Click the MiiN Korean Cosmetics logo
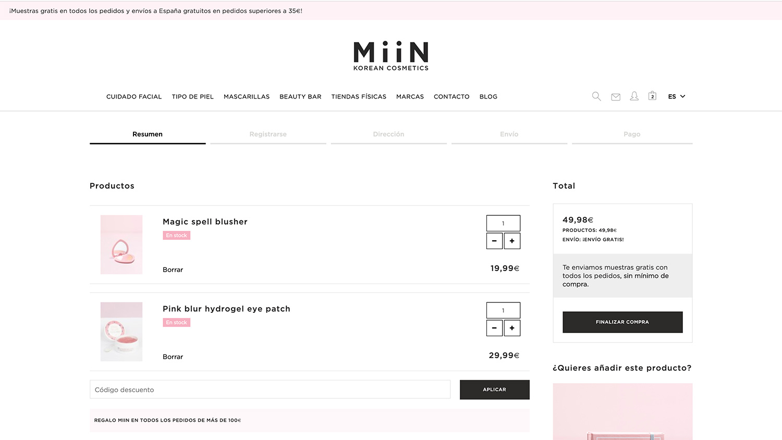 (x=391, y=56)
